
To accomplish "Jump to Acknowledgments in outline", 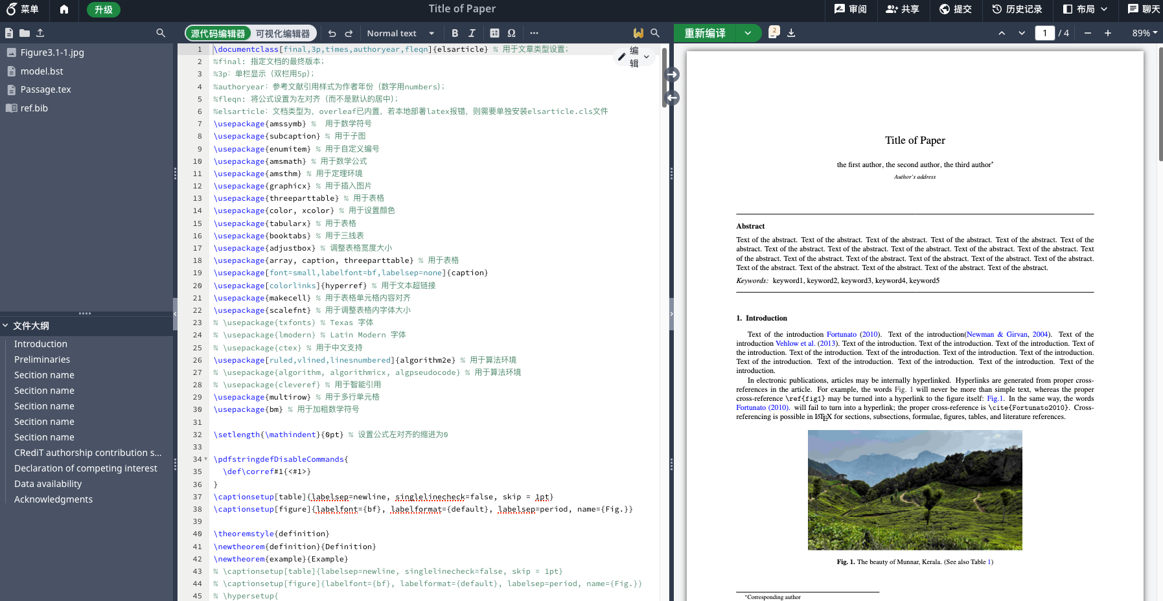I will click(53, 499).
